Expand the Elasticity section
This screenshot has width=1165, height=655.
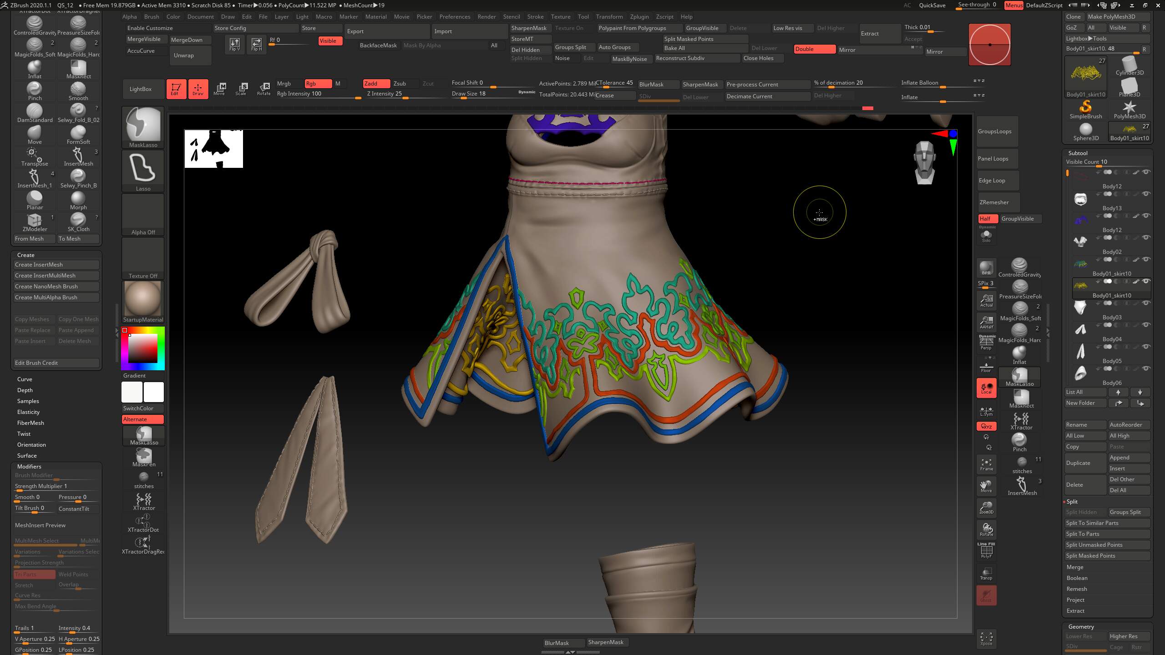coord(28,412)
